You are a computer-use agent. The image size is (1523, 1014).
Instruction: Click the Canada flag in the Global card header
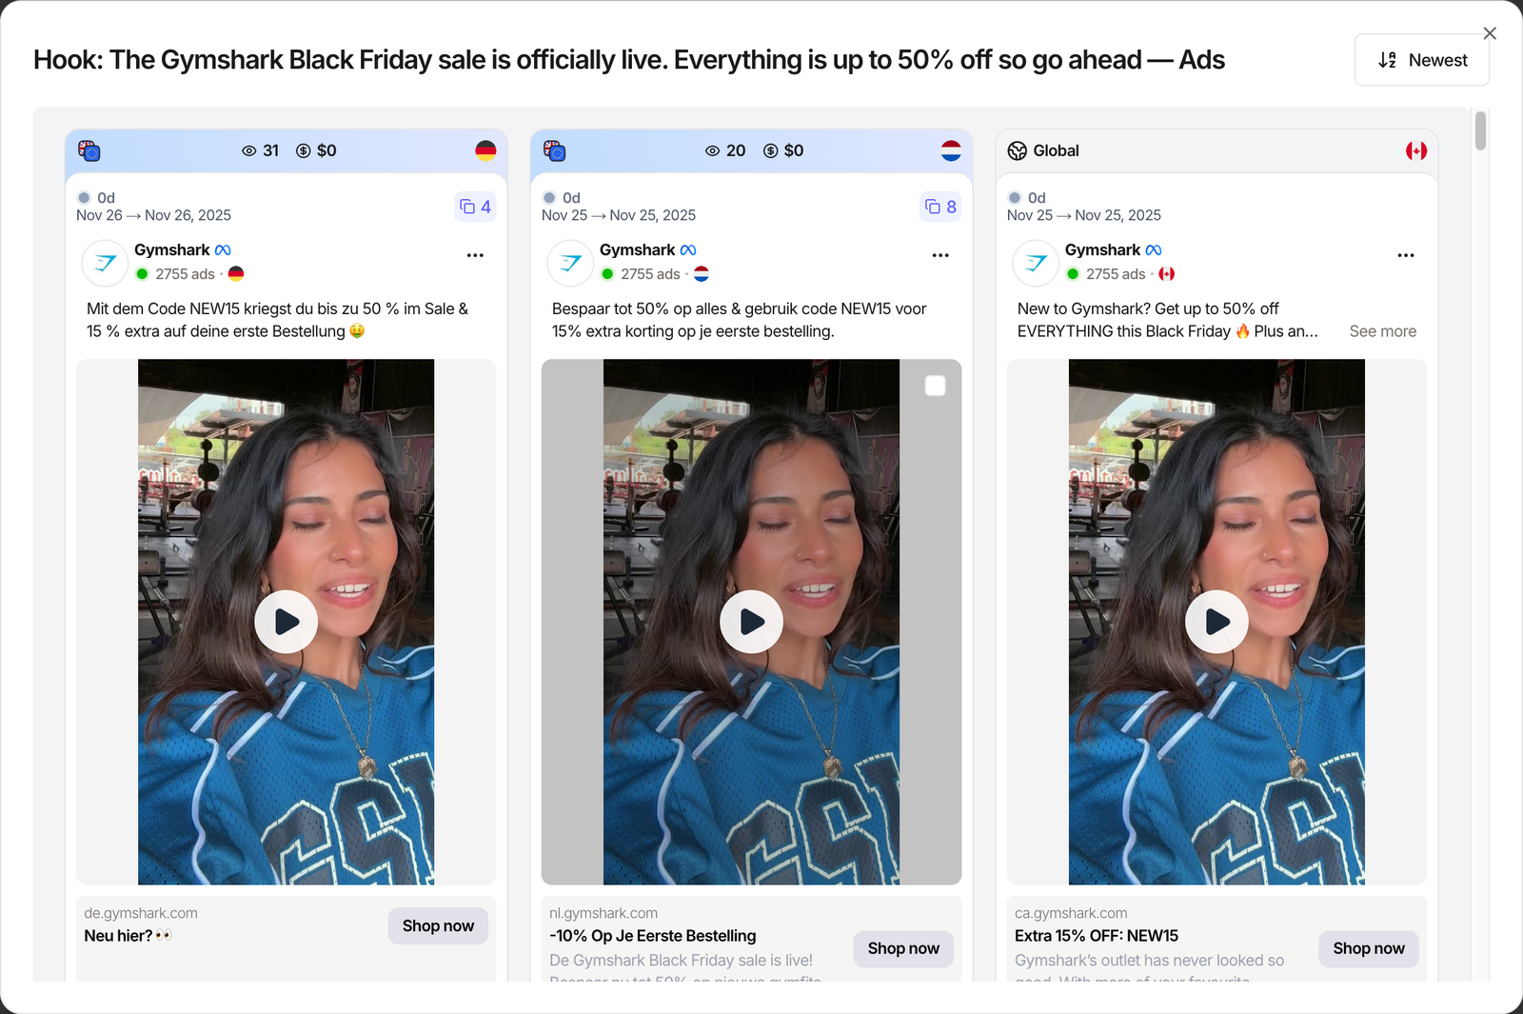coord(1416,150)
